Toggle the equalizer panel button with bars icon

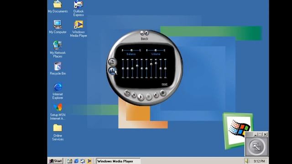[x=112, y=71]
